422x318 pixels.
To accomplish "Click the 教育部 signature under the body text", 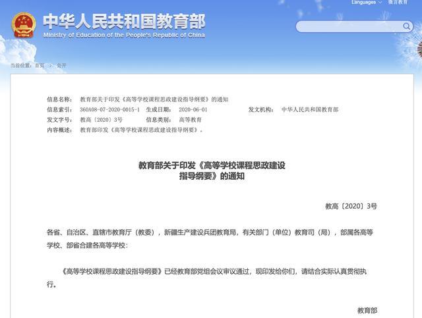I will [367, 310].
